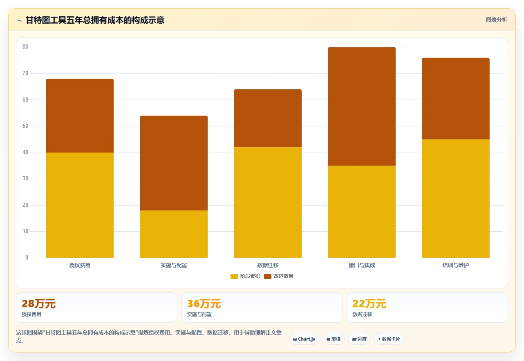Click the chart title 甘特图工具五年总拥有成本的构成示意

coord(95,20)
